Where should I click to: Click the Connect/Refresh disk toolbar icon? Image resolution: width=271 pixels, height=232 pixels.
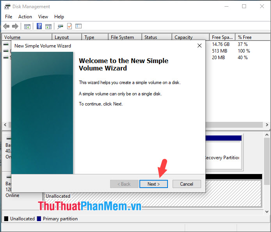pos(60,26)
